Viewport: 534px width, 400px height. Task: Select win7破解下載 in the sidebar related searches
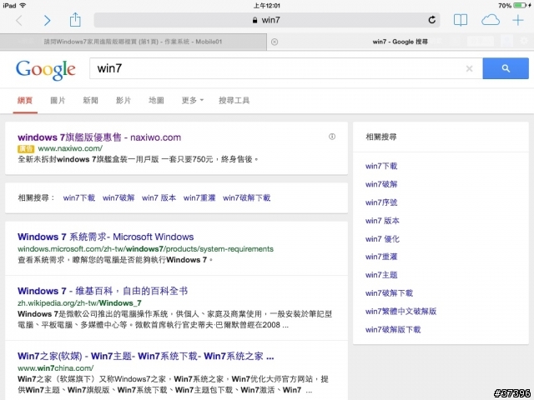pyautogui.click(x=389, y=293)
